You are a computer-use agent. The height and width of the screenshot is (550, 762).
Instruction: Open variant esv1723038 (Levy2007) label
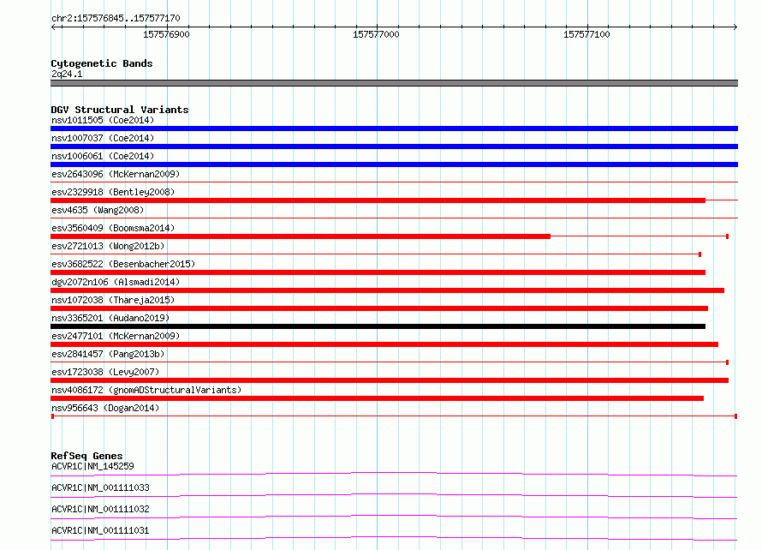pyautogui.click(x=105, y=372)
